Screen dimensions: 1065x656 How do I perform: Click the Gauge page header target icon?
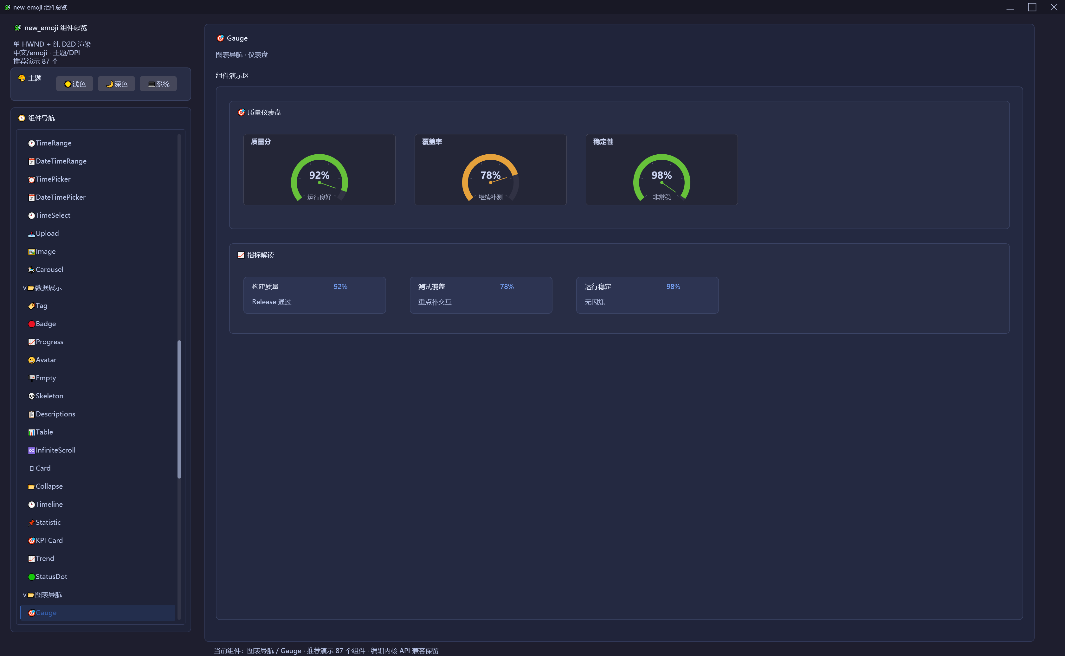point(220,38)
